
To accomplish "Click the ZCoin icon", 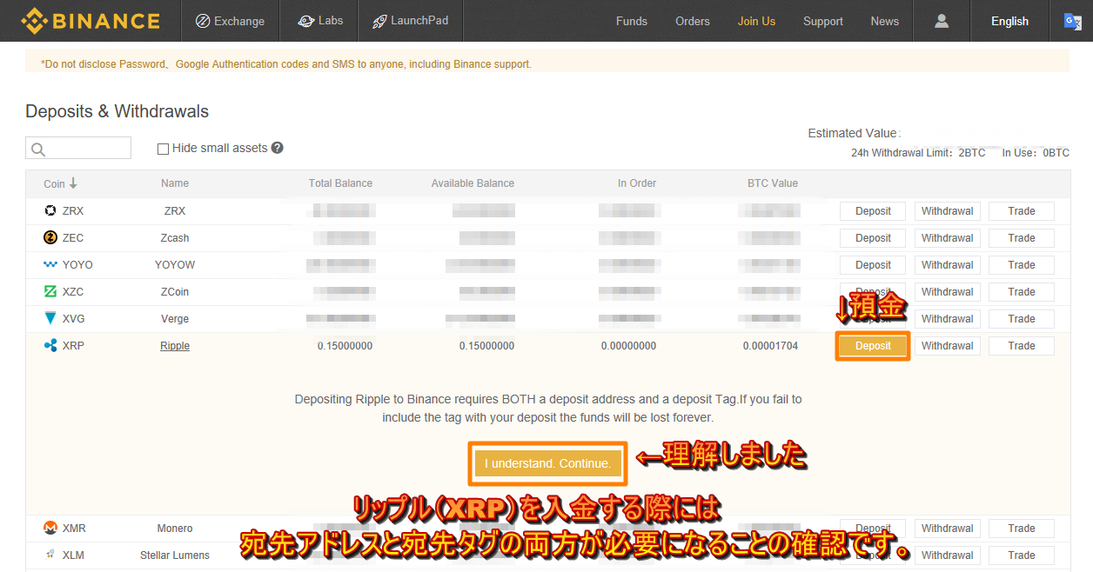I will (x=50, y=291).
